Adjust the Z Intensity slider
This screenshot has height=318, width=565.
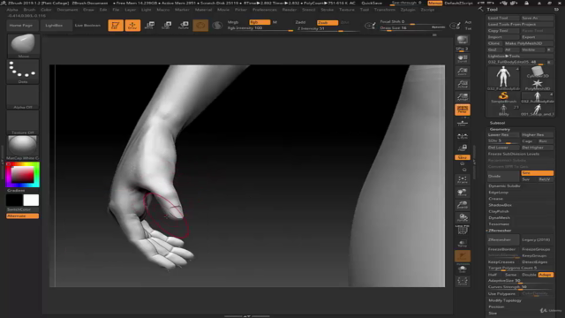pyautogui.click(x=328, y=28)
